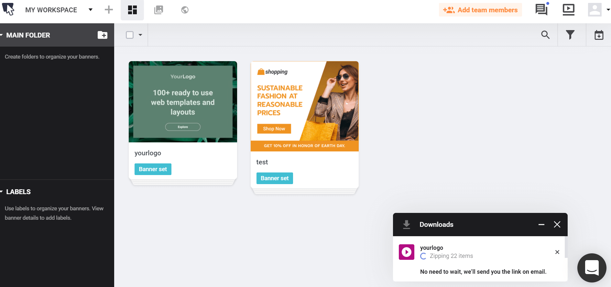The width and height of the screenshot is (611, 287).
Task: Open the media library images icon
Action: [x=158, y=10]
